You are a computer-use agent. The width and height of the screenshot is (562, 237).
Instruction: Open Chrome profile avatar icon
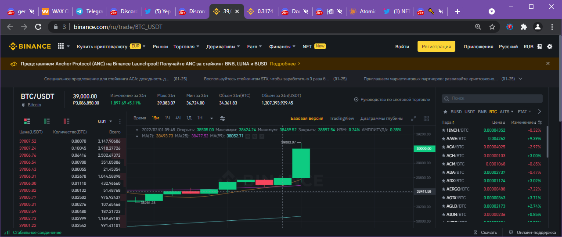tap(537, 27)
